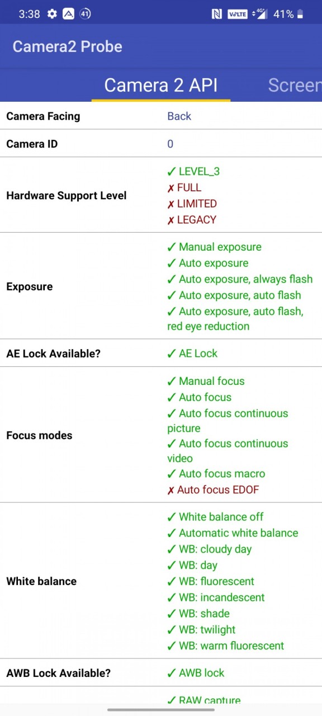Tap the Hardware Support Level row label
The image size is (322, 716).
coord(67,195)
